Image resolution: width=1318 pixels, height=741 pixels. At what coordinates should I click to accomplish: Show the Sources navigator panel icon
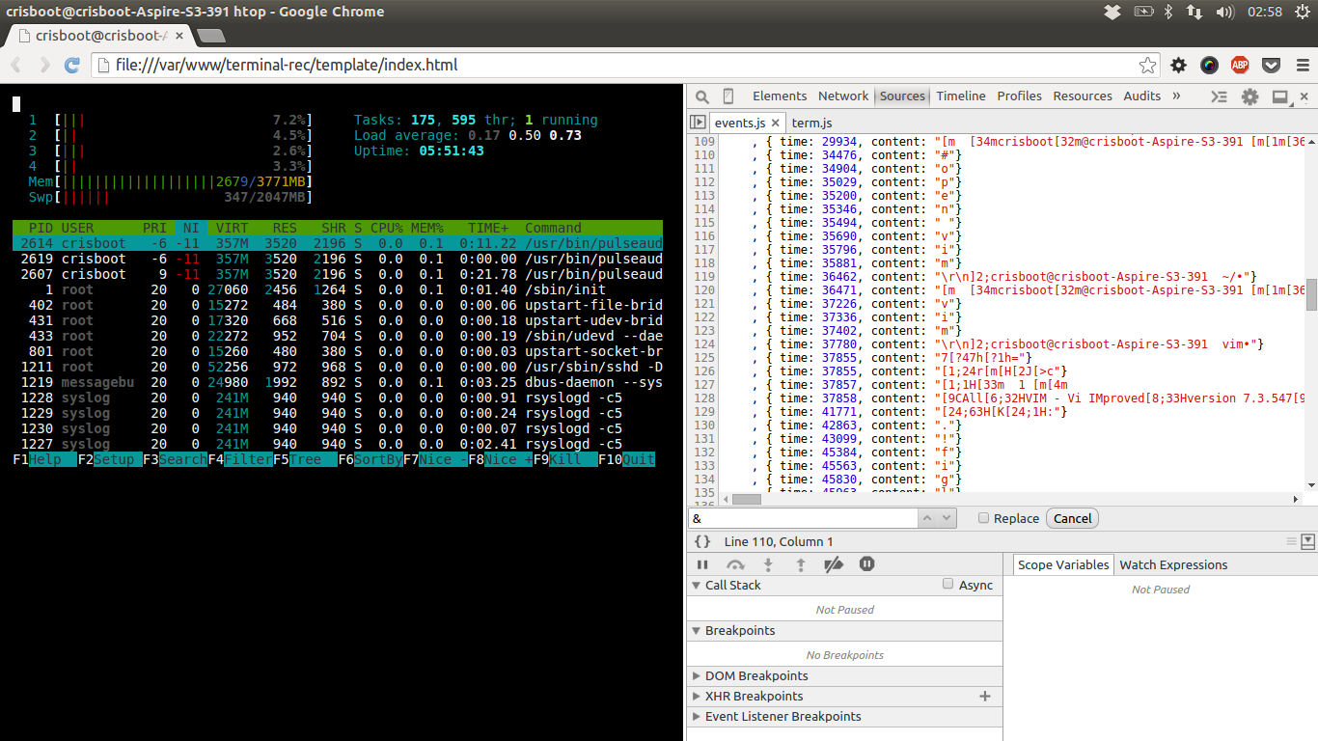698,123
